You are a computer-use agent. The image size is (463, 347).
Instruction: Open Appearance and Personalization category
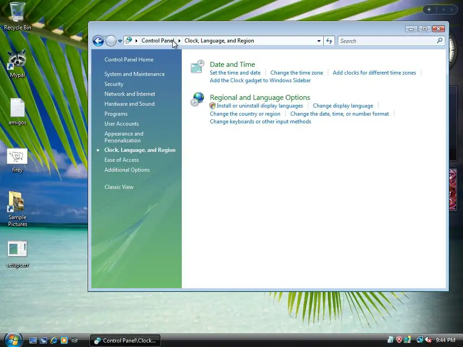[124, 137]
